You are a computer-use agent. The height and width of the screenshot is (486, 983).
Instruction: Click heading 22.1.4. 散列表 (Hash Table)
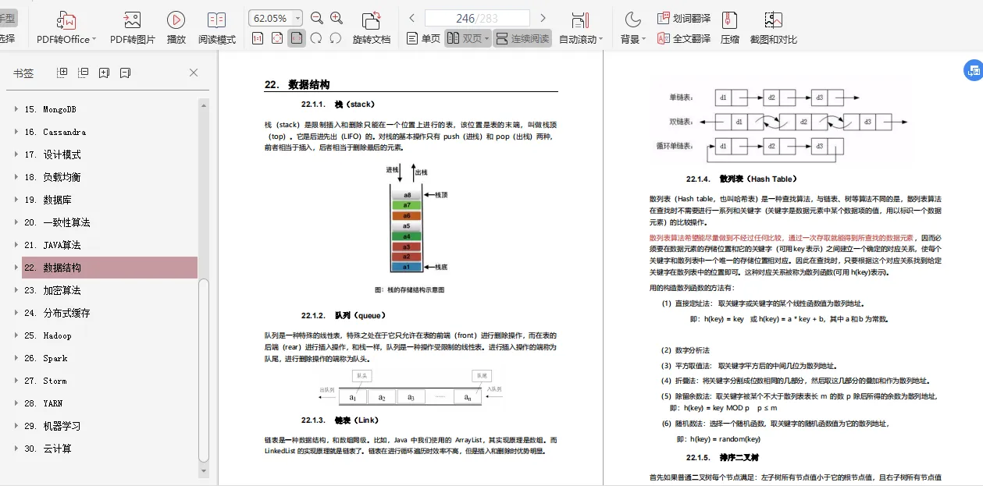[741, 179]
